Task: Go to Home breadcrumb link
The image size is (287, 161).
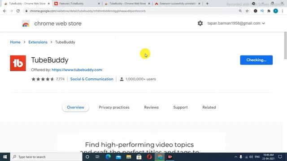Action: coord(15,42)
